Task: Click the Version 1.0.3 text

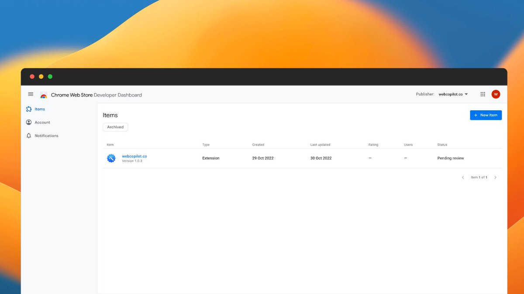Action: (x=132, y=161)
